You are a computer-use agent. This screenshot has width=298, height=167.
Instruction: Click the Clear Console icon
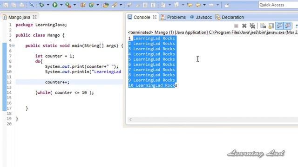pyautogui.click(x=263, y=26)
